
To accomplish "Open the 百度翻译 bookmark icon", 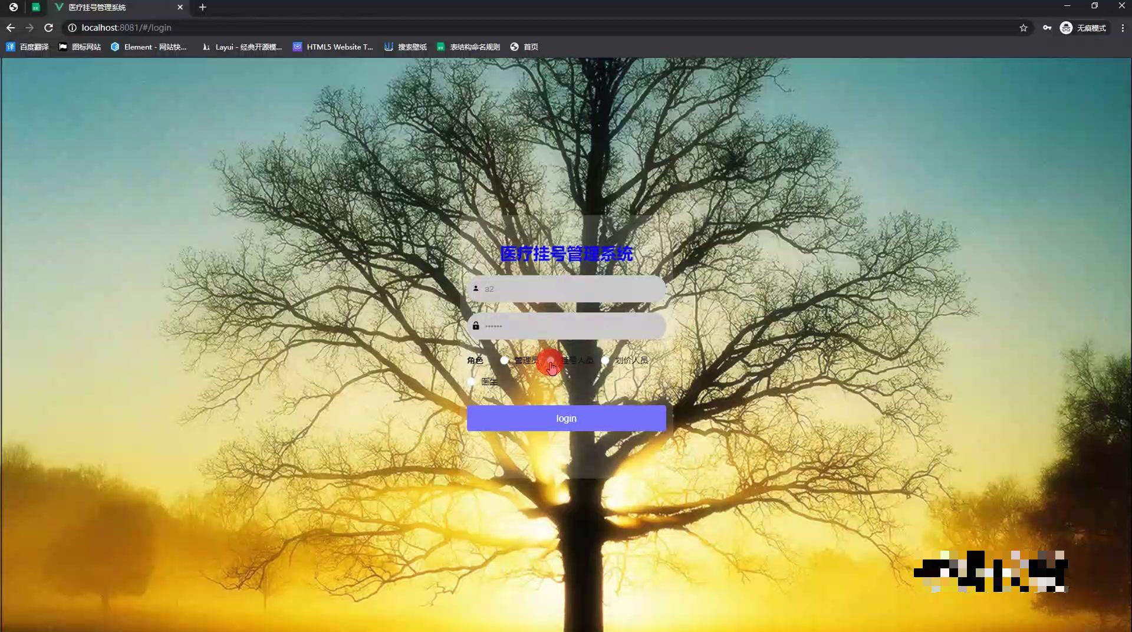I will tap(11, 47).
